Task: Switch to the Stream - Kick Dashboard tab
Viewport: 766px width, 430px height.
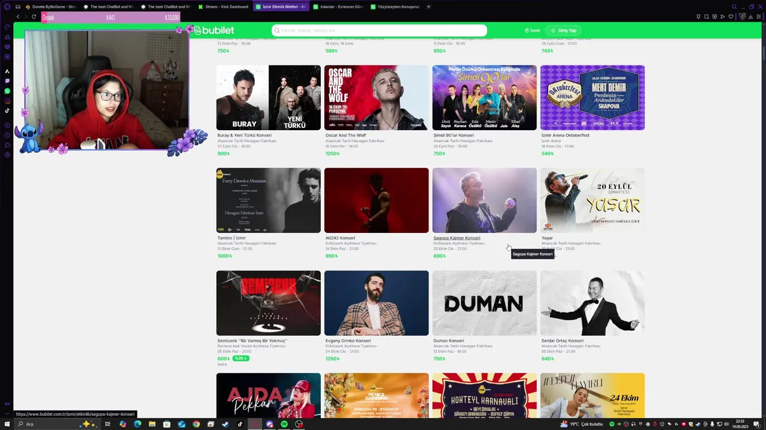Action: [223, 7]
